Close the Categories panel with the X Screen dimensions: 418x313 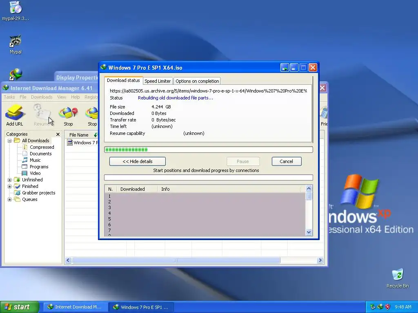click(x=58, y=134)
